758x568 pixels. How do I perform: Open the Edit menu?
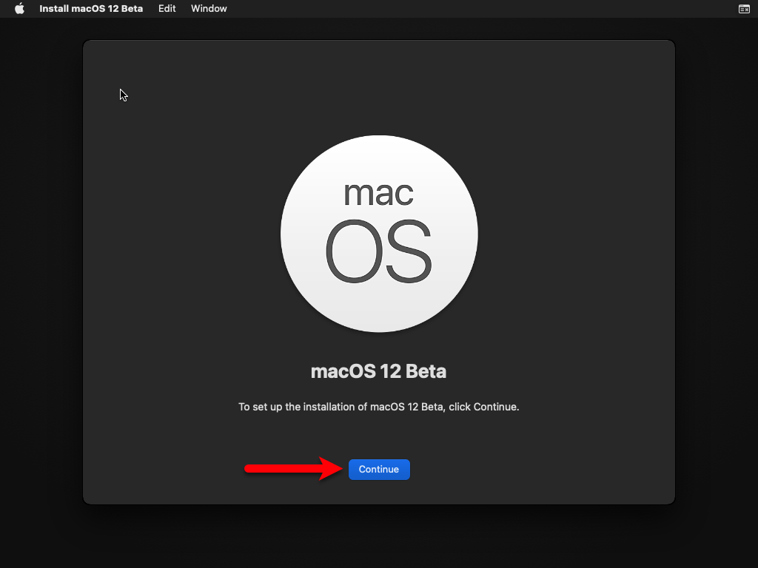click(167, 9)
